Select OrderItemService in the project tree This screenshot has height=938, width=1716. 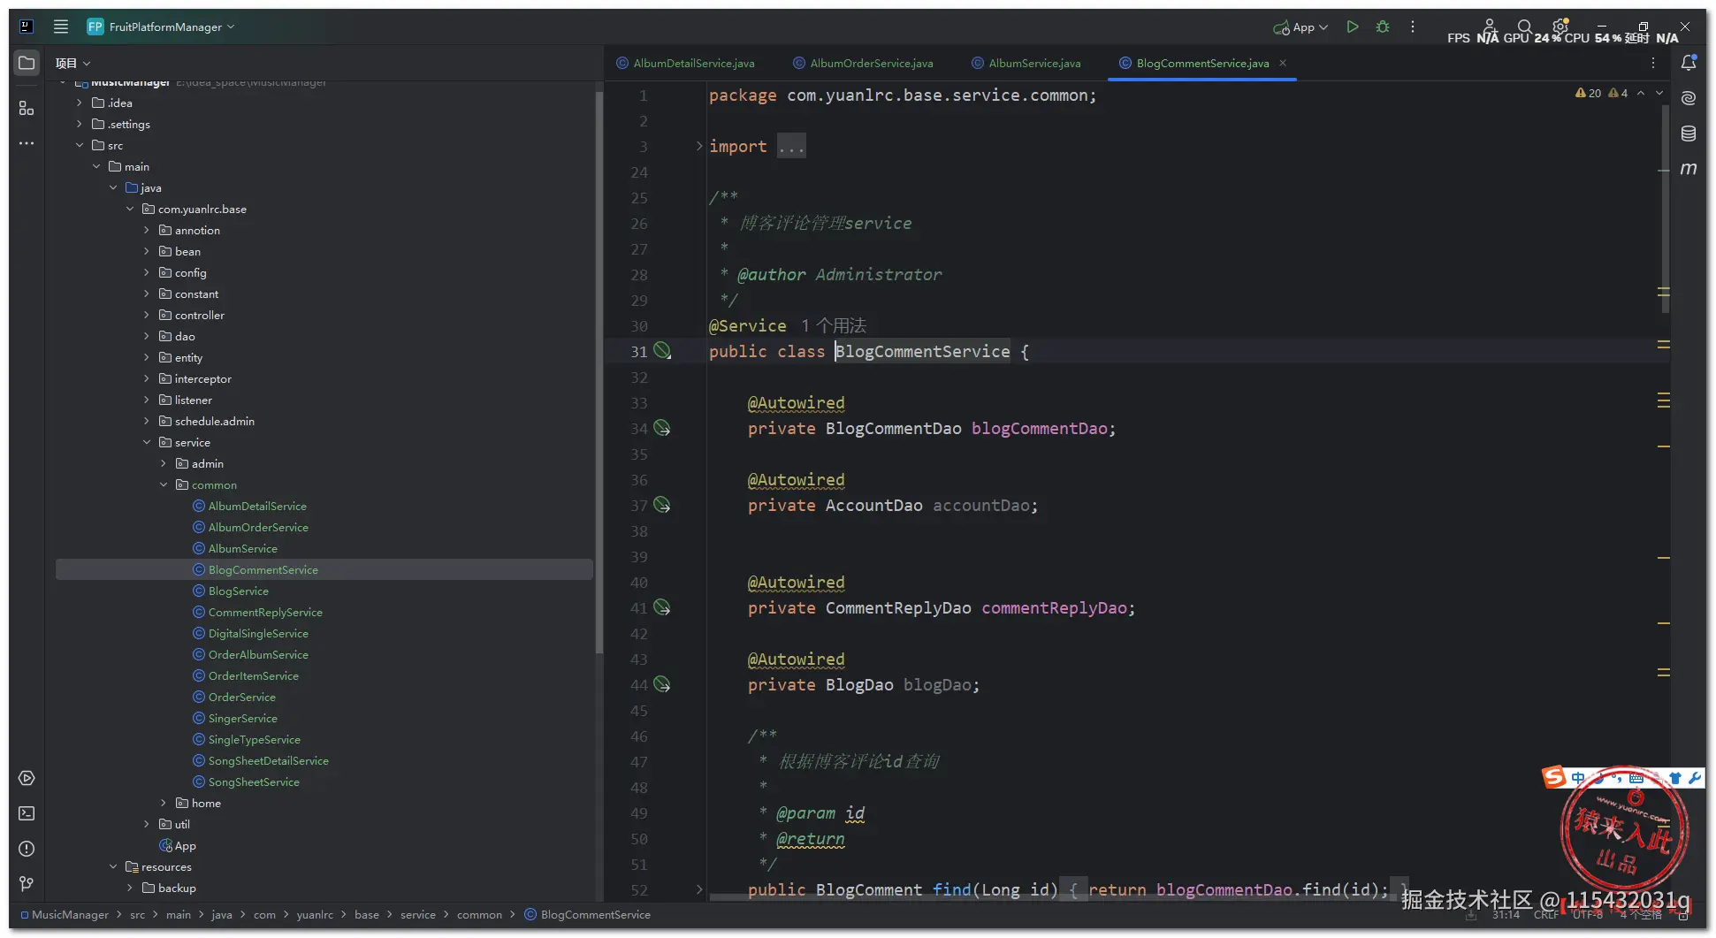pyautogui.click(x=253, y=675)
